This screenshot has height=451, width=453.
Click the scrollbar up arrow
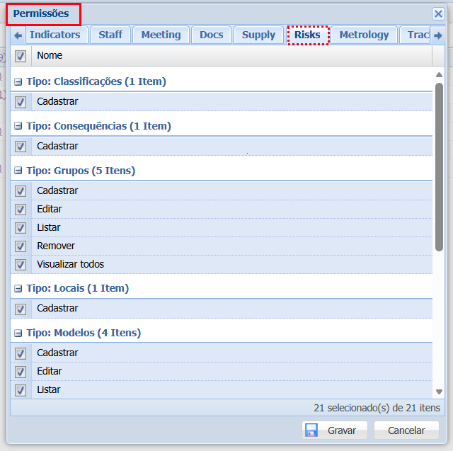tap(439, 75)
